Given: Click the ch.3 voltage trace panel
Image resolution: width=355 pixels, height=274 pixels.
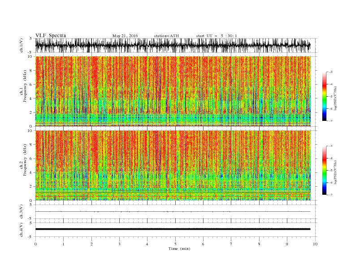Looking at the screenshot, I should click(x=176, y=212).
